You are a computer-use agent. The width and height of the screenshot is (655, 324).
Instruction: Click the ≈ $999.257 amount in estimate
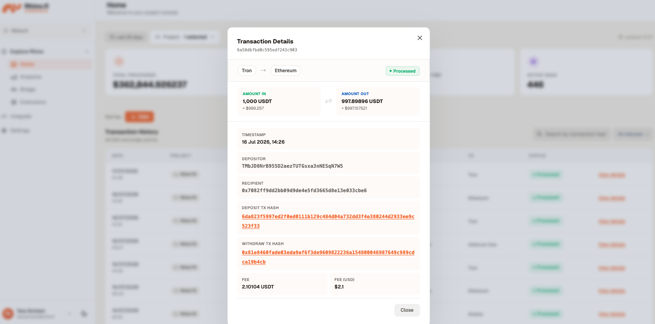tap(253, 109)
